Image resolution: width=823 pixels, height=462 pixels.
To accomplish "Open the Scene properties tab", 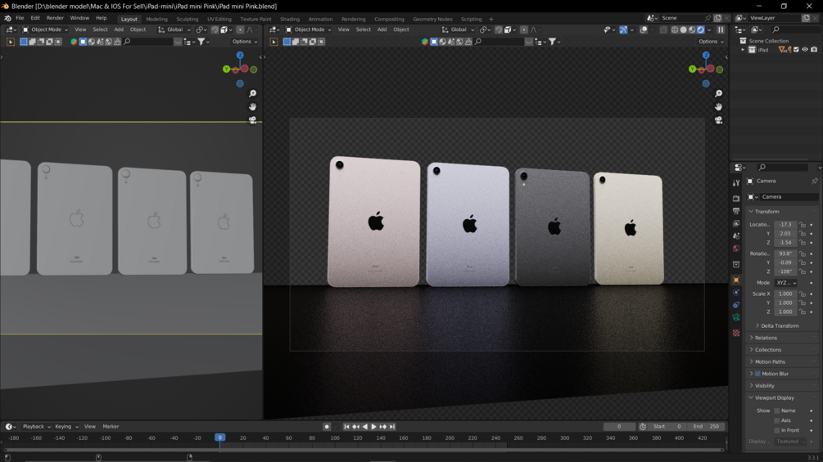I will [x=736, y=236].
